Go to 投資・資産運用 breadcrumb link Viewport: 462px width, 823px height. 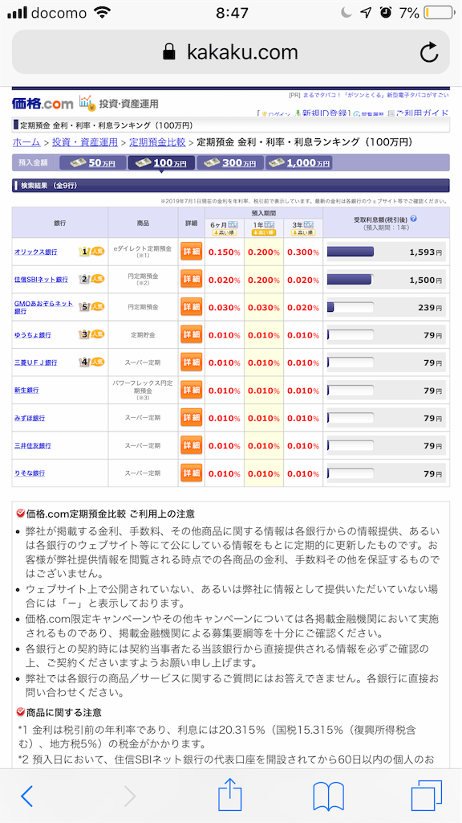pyautogui.click(x=85, y=142)
